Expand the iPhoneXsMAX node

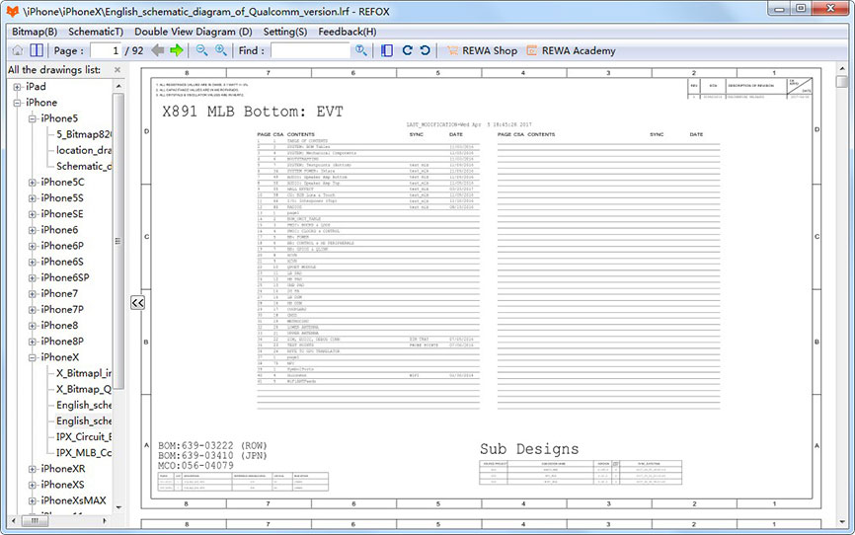click(x=33, y=500)
